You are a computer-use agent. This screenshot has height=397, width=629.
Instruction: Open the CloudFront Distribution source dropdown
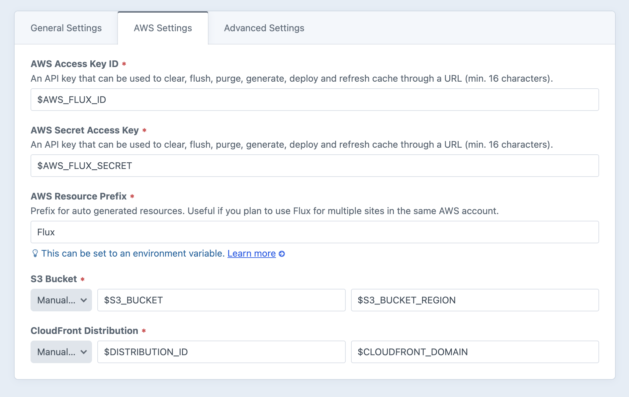pos(61,352)
